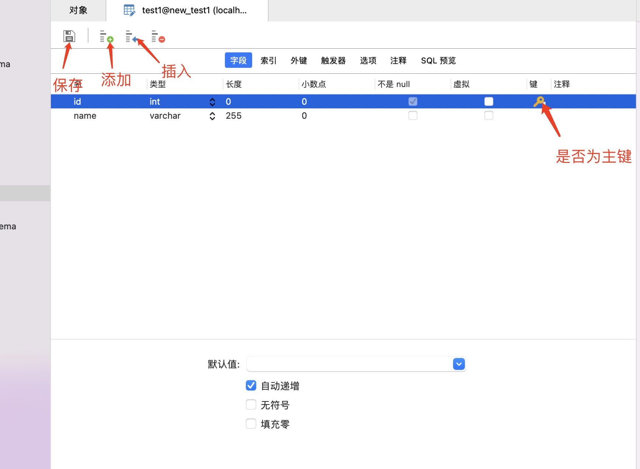Click the 索引 tab icon area
The height and width of the screenshot is (469, 640).
(268, 60)
